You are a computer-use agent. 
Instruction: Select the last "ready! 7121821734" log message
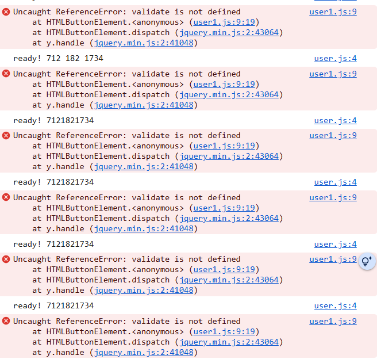click(x=53, y=306)
